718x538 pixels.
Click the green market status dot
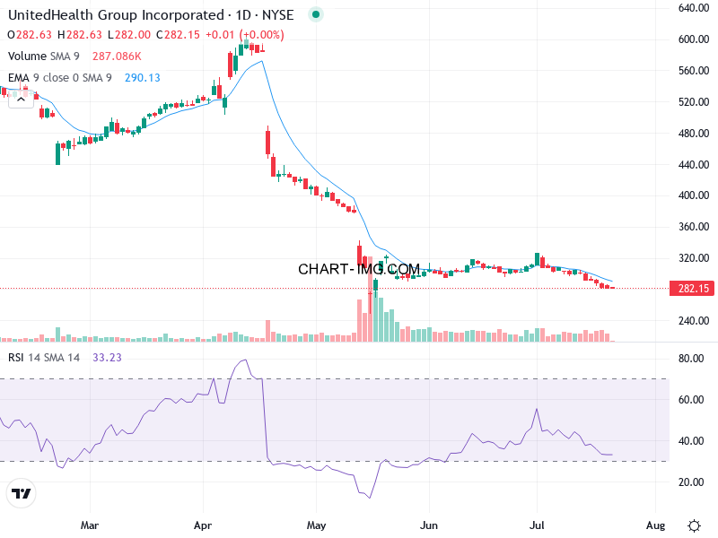coord(316,14)
